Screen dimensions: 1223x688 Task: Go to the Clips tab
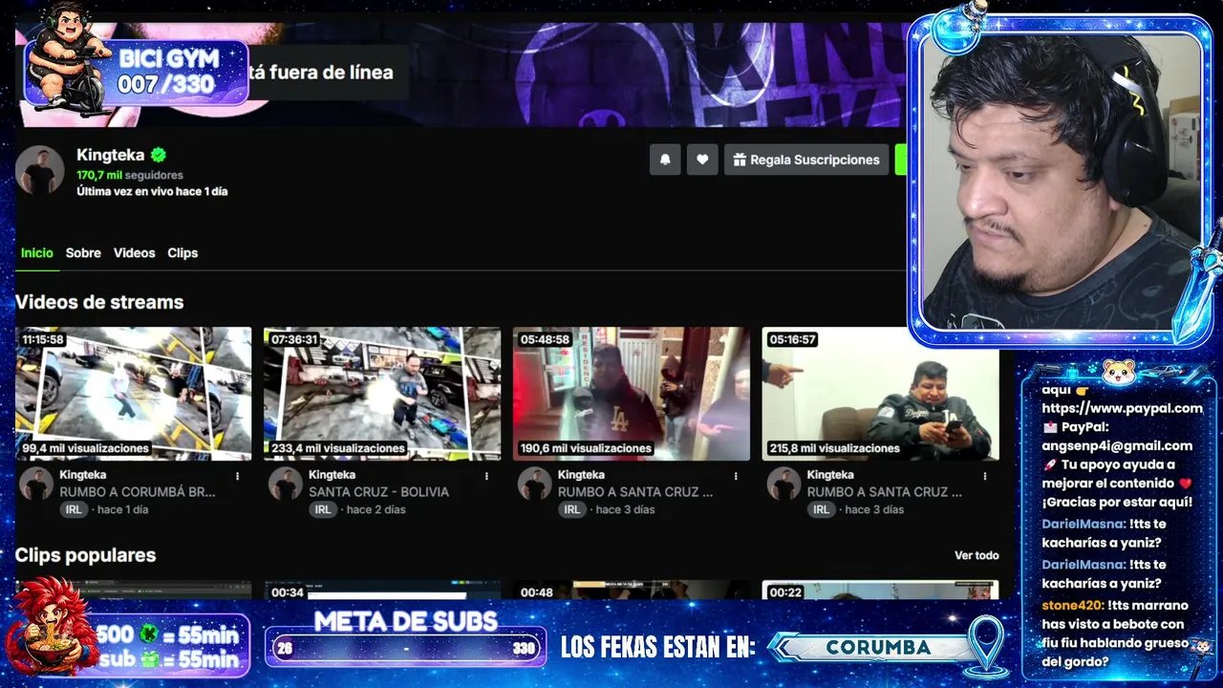(x=182, y=253)
